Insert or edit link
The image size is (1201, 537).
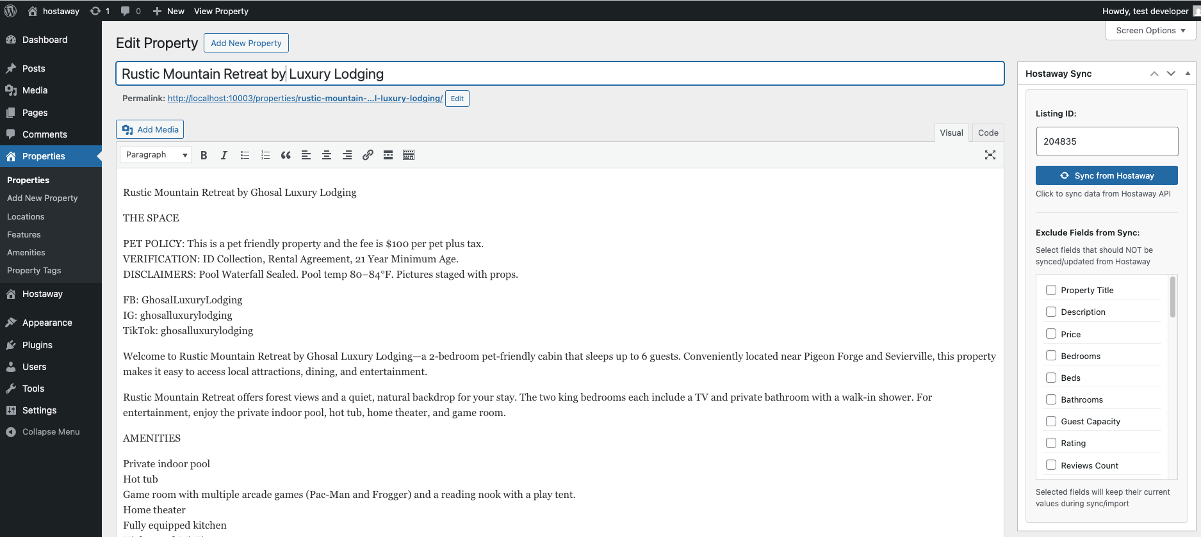point(368,155)
